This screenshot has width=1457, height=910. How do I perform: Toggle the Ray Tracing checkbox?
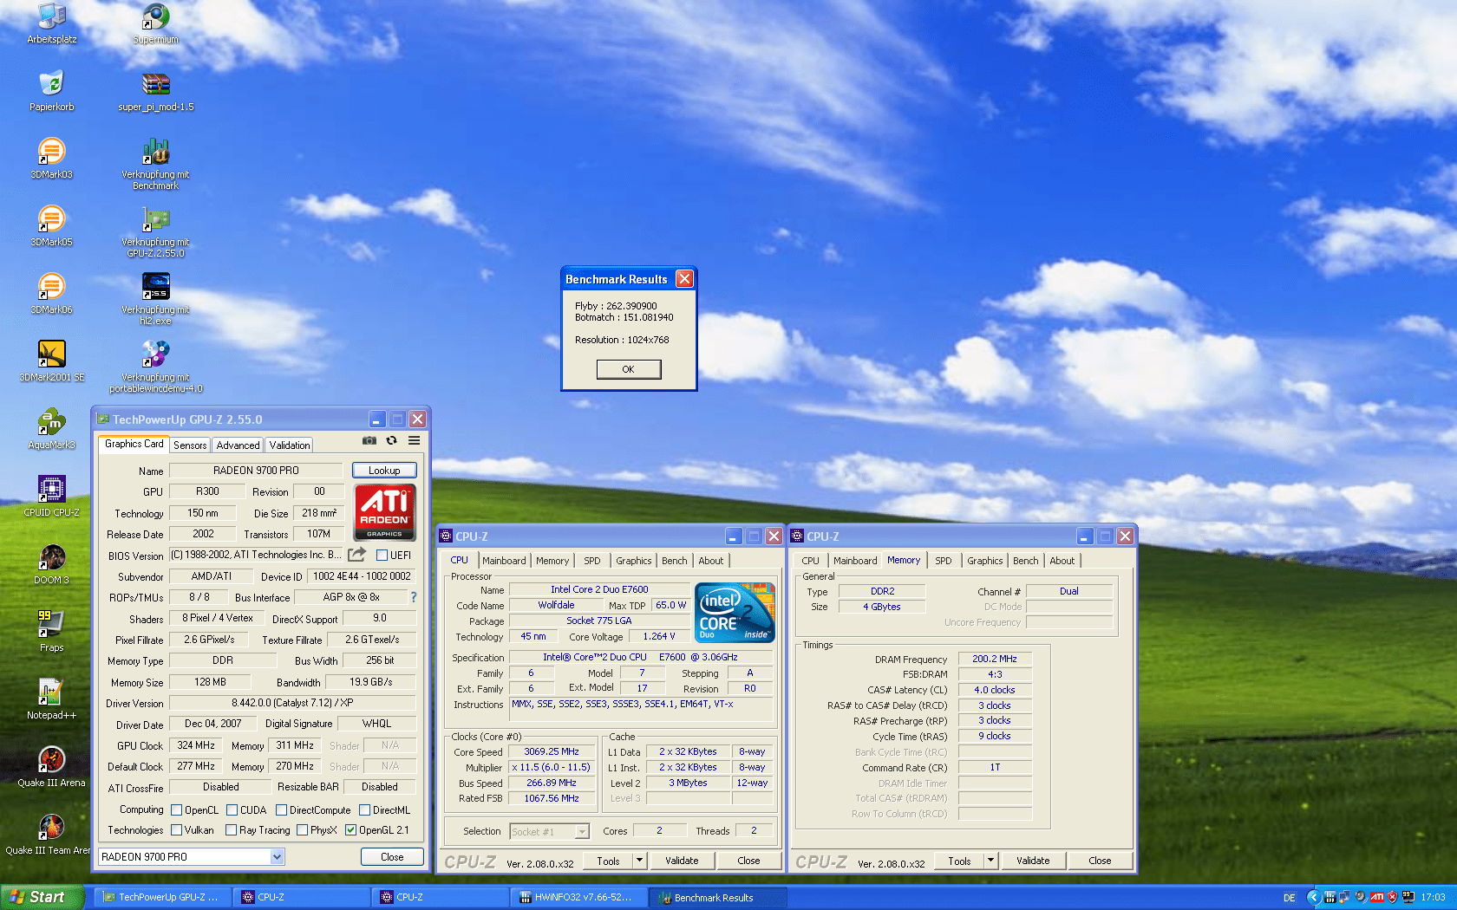(x=231, y=830)
